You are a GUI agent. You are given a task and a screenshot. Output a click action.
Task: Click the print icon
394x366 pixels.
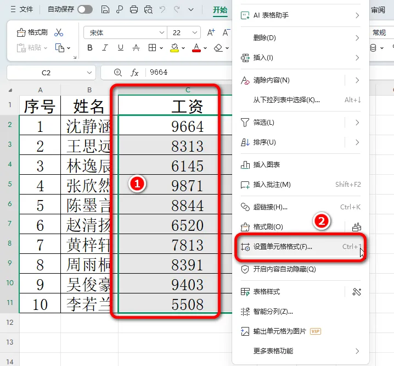tap(134, 9)
